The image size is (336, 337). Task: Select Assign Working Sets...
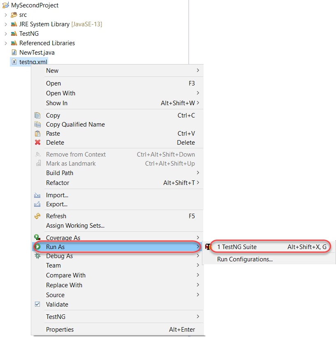[x=118, y=226]
